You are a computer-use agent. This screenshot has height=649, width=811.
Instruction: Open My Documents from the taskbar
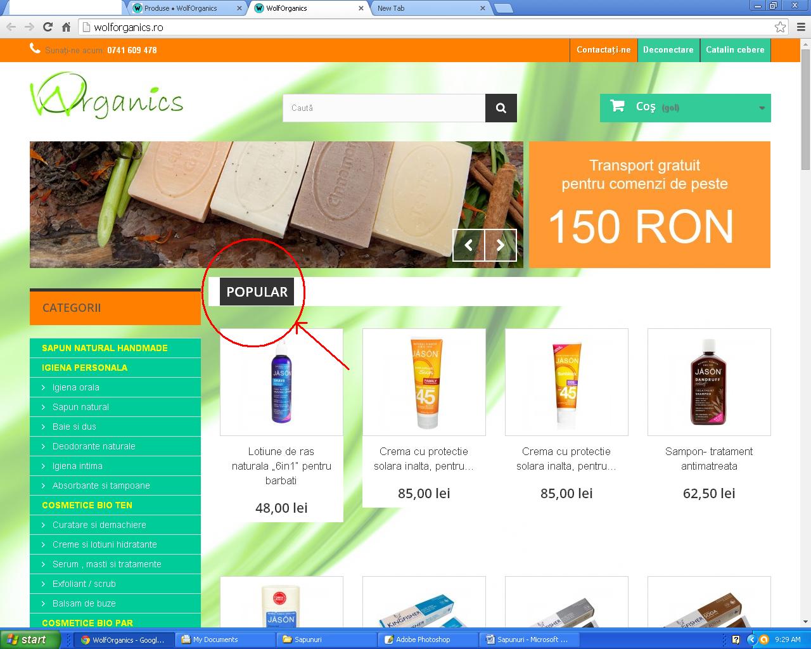224,639
